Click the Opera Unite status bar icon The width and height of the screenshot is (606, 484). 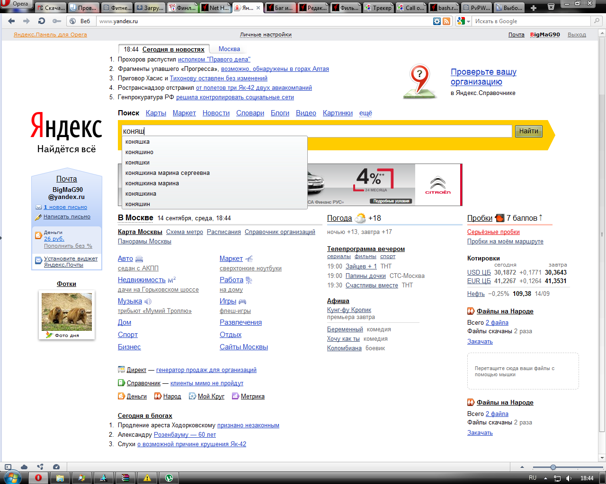(40, 467)
